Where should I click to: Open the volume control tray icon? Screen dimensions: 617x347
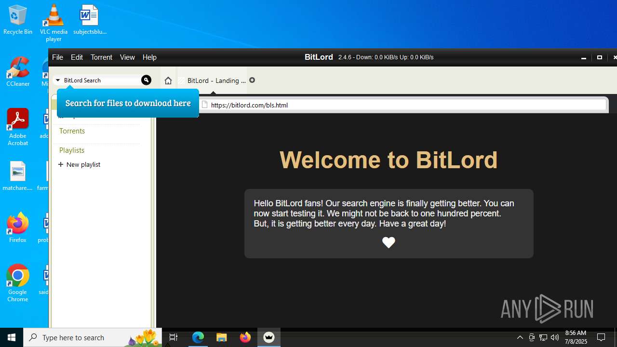click(555, 337)
